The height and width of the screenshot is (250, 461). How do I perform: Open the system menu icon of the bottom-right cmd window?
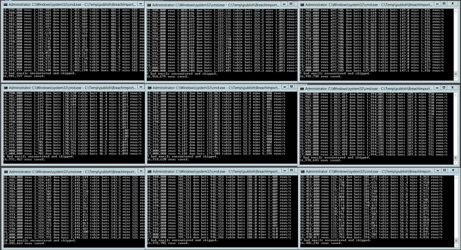click(302, 171)
